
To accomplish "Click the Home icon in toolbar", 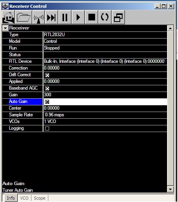I will [8, 17].
